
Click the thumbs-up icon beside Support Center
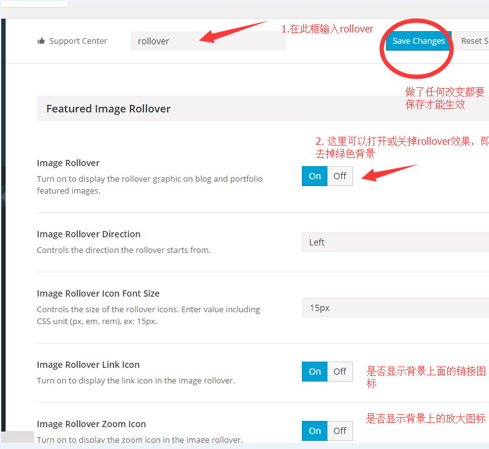pos(41,41)
